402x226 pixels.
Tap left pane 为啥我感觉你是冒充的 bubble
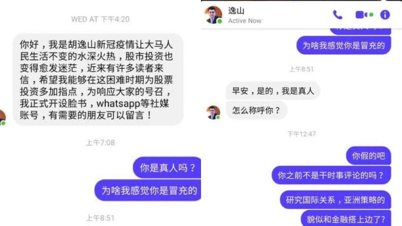point(148,190)
